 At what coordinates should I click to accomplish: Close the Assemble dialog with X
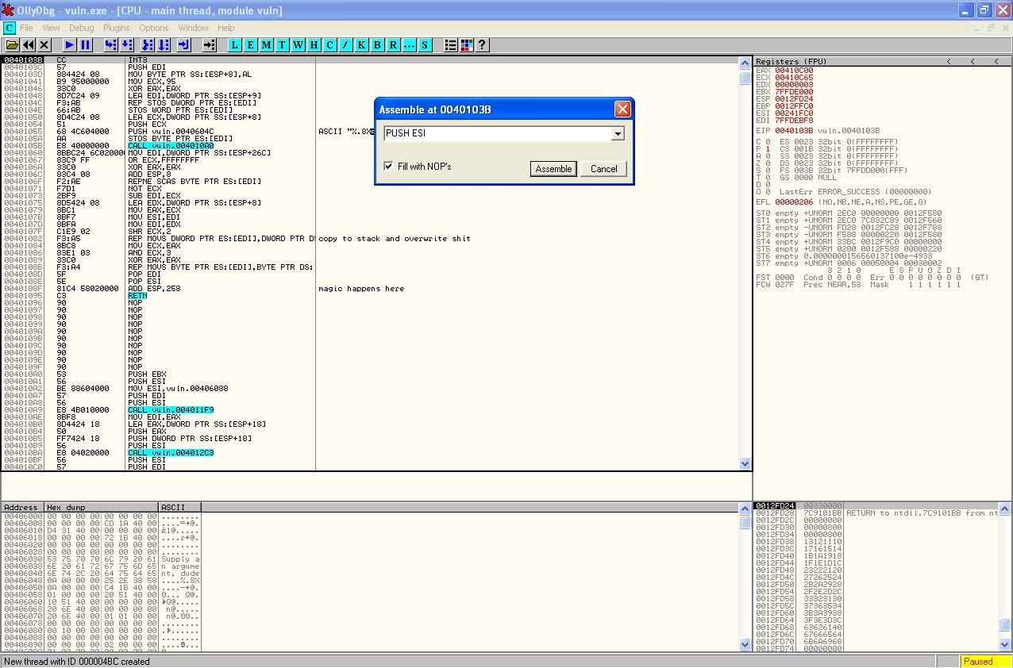click(622, 109)
